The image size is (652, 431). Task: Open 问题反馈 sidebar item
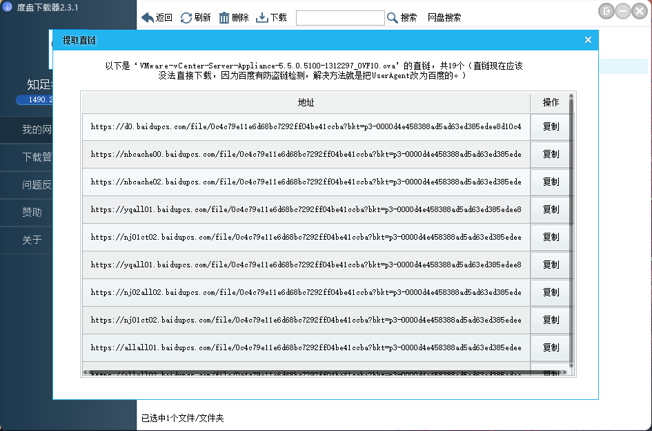[x=27, y=184]
